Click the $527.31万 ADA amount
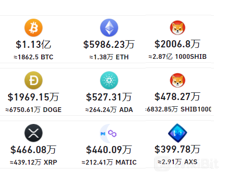 tap(109, 97)
